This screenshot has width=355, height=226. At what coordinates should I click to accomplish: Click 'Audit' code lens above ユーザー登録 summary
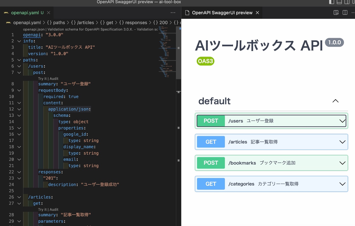click(x=54, y=79)
